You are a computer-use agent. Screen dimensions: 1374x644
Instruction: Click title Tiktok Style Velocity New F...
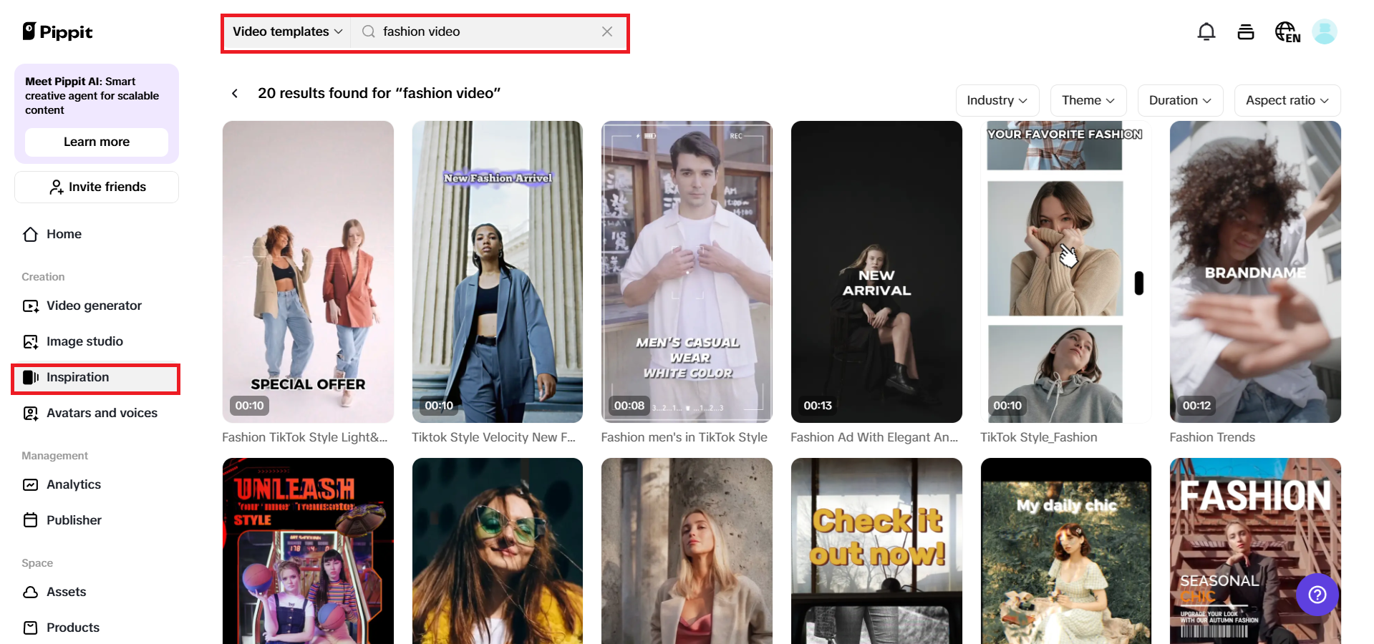coord(494,437)
